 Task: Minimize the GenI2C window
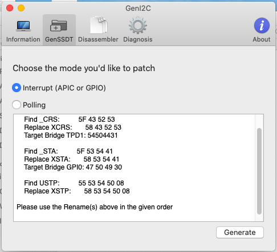(x=21, y=8)
